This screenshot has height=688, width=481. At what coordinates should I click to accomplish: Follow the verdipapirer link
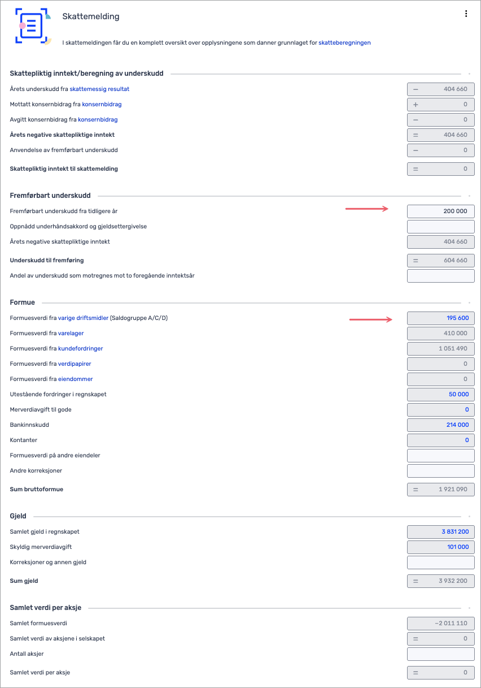(75, 364)
